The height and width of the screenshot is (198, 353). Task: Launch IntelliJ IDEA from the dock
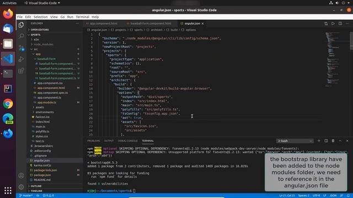(8, 89)
